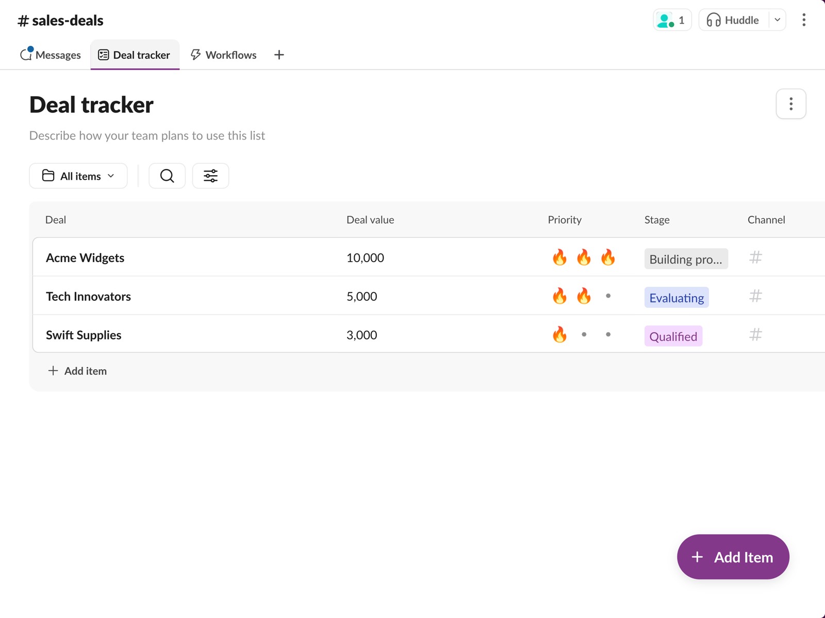The image size is (825, 618).
Task: Set Swift Supplies priority to third dot
Action: 608,334
